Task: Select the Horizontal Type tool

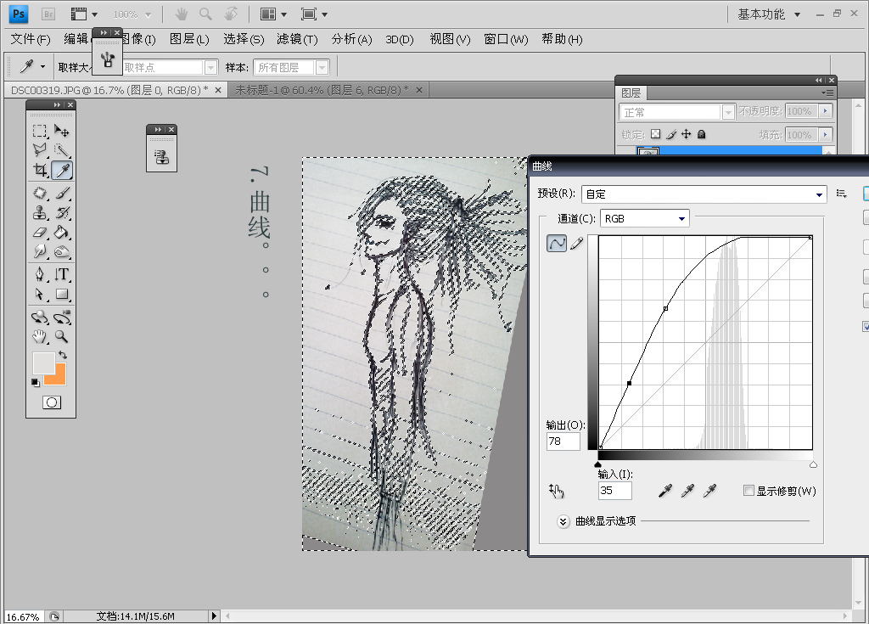Action: point(62,274)
